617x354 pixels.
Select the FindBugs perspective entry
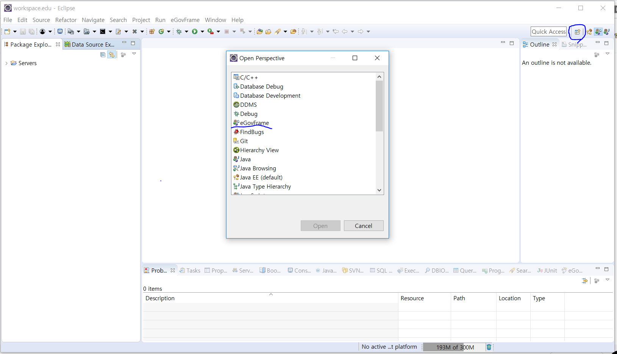pyautogui.click(x=249, y=132)
